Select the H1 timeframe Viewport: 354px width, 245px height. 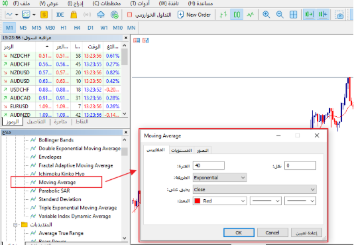[x=64, y=28]
